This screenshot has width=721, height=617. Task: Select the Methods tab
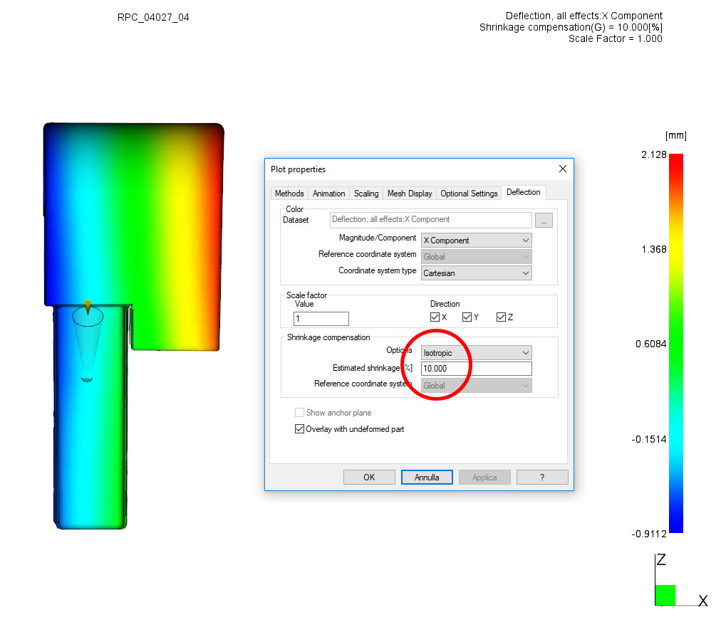(x=289, y=193)
